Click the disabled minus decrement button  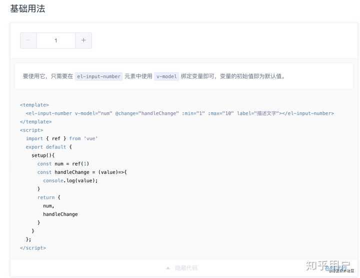pos(28,41)
